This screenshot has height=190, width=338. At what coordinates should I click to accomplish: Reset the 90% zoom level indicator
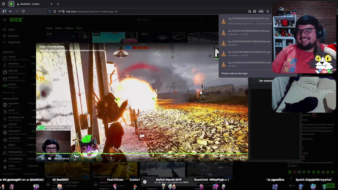click(x=261, y=11)
